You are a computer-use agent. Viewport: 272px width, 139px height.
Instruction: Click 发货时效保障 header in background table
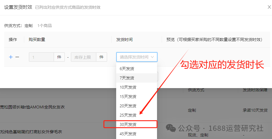click(255, 90)
